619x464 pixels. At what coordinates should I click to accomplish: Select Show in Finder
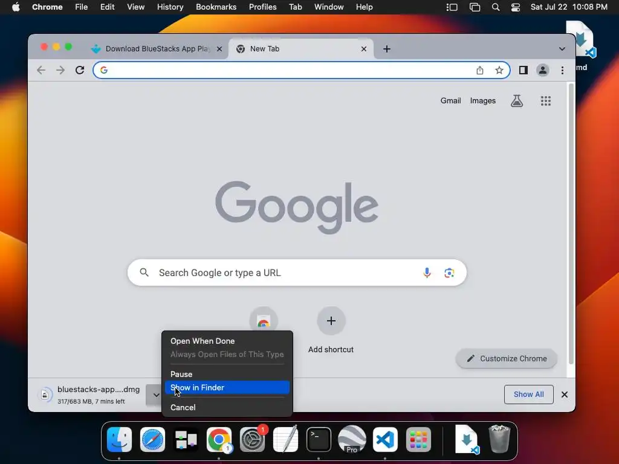point(227,387)
